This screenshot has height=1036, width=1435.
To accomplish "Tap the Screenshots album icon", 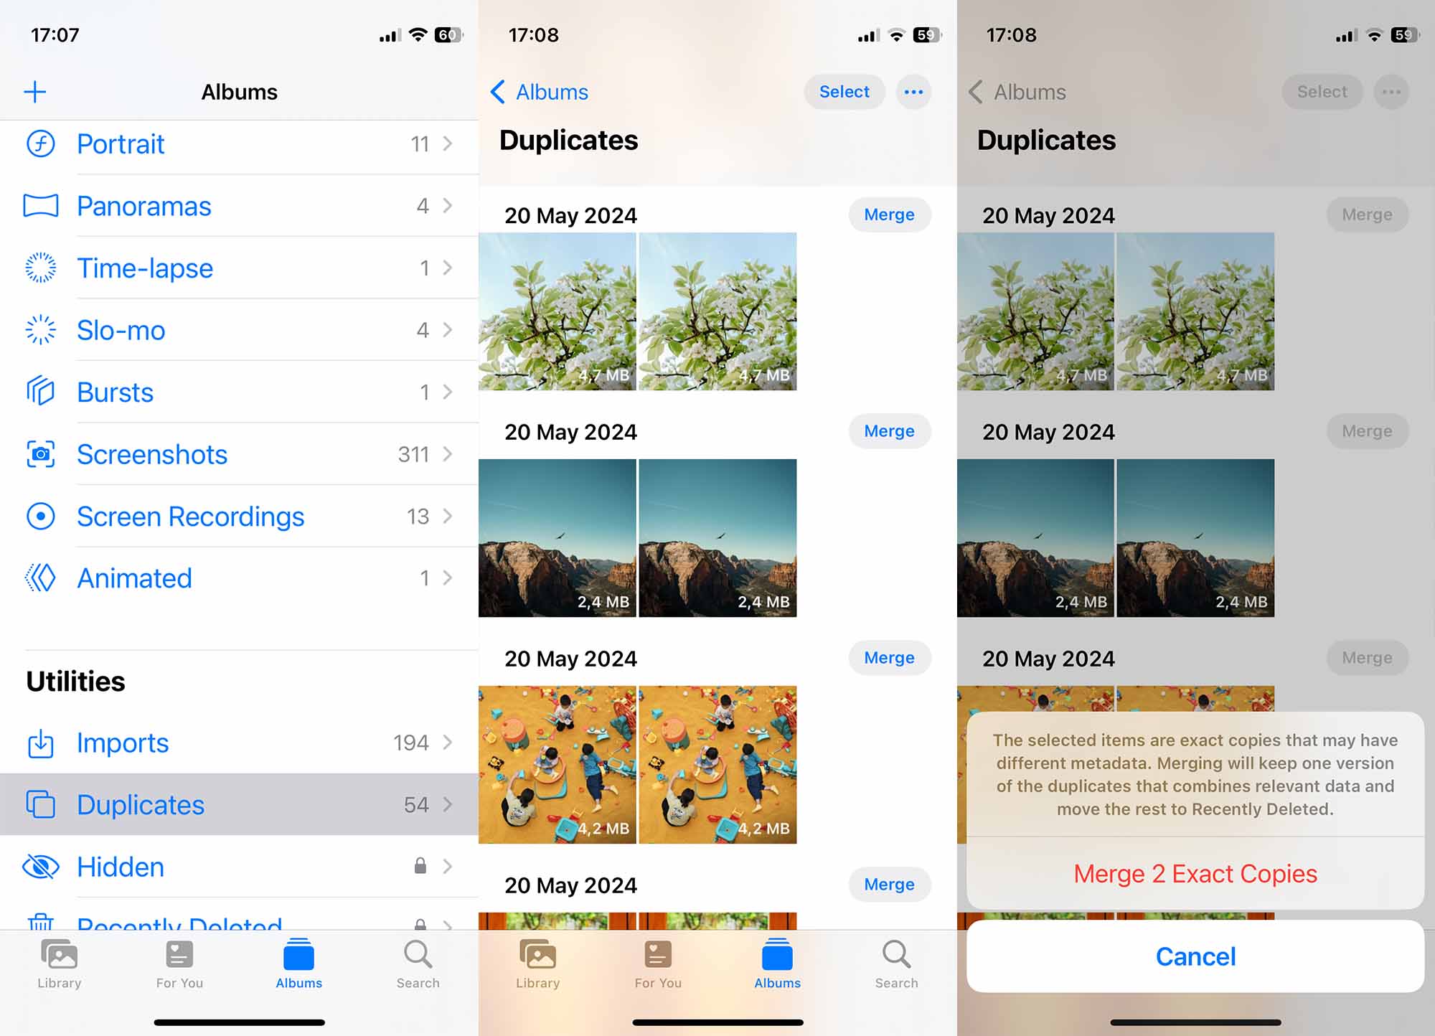I will [x=41, y=453].
